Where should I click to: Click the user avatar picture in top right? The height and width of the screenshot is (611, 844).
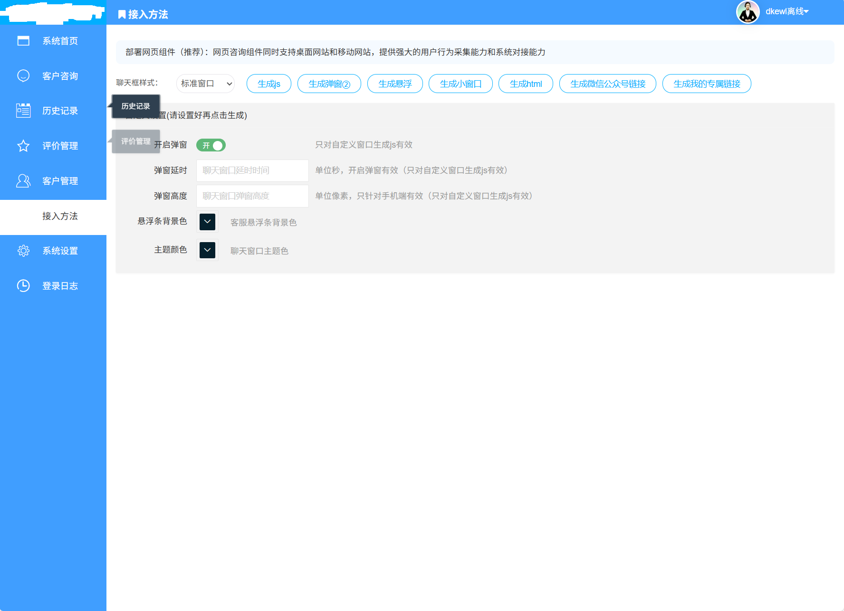(x=748, y=11)
